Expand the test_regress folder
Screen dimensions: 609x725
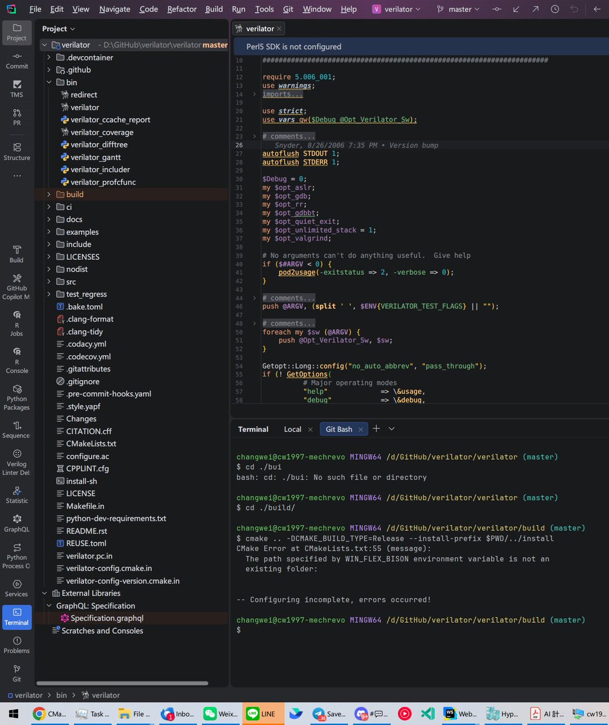click(49, 294)
